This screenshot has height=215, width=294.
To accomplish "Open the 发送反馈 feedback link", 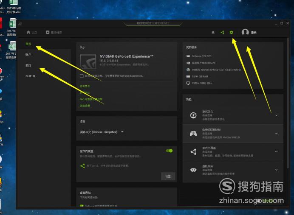I will [x=85, y=106].
